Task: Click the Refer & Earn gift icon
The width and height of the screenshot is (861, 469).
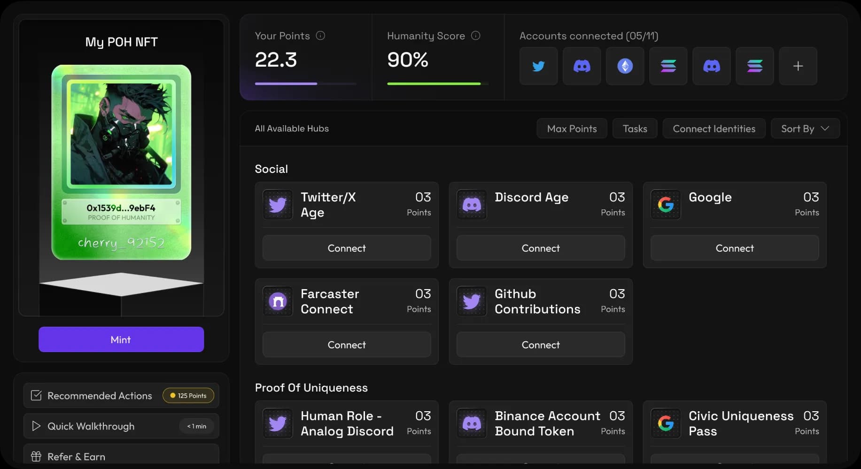Action: pos(36,456)
